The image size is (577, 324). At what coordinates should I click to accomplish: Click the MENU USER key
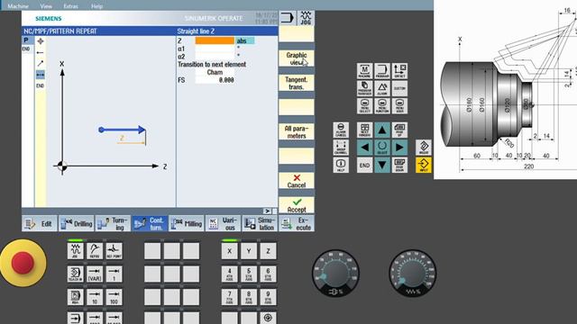[399, 106]
